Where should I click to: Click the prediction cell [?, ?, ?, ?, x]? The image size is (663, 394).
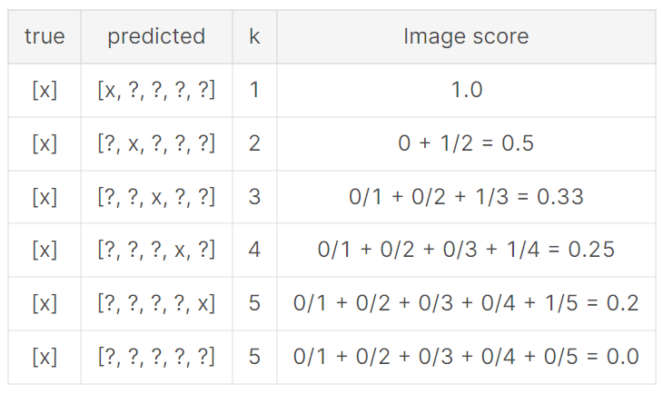156,303
